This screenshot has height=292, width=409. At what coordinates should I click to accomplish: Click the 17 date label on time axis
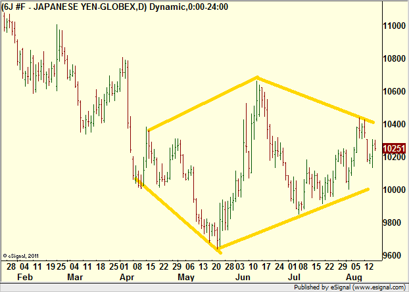click(266, 267)
